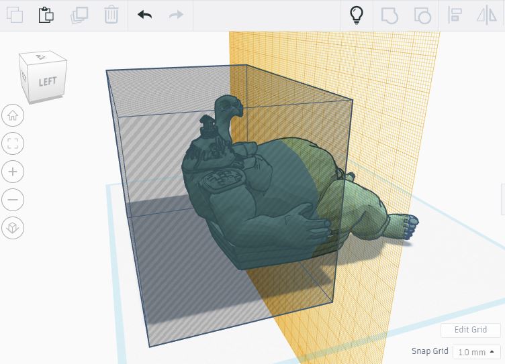Image resolution: width=505 pixels, height=364 pixels.
Task: Fit all shapes in view
Action: pyautogui.click(x=13, y=143)
